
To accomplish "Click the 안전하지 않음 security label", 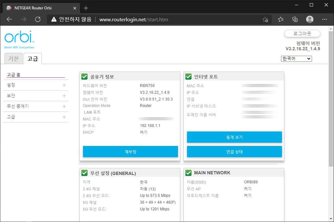I will click(75, 19).
